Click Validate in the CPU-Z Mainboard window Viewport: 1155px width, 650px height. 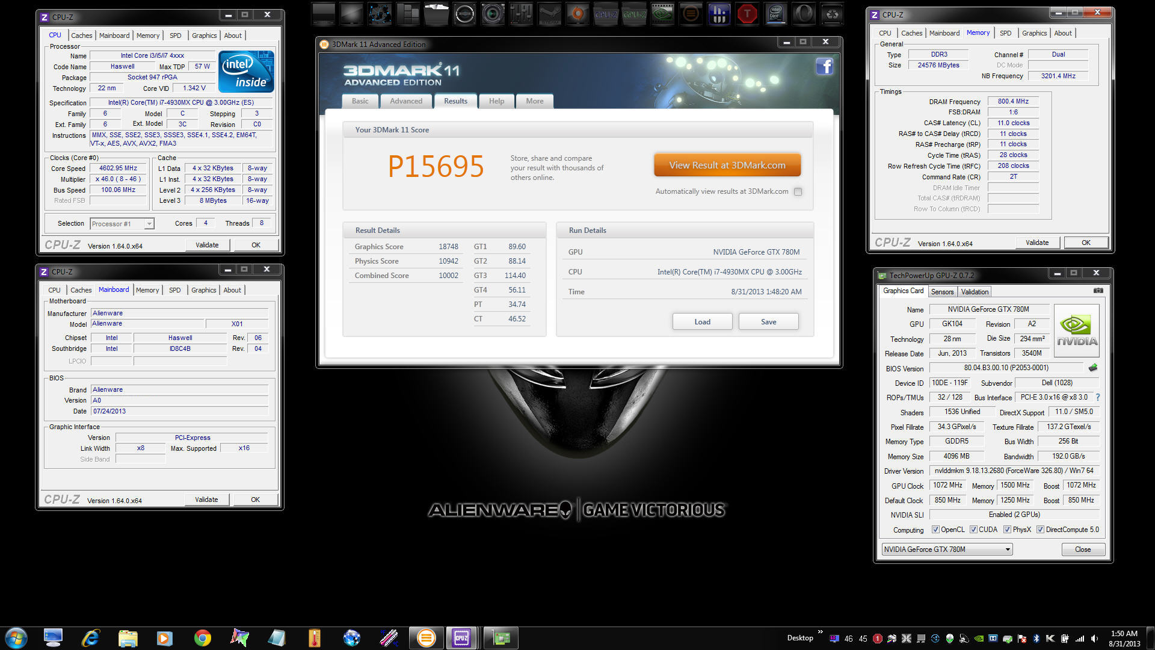206,500
